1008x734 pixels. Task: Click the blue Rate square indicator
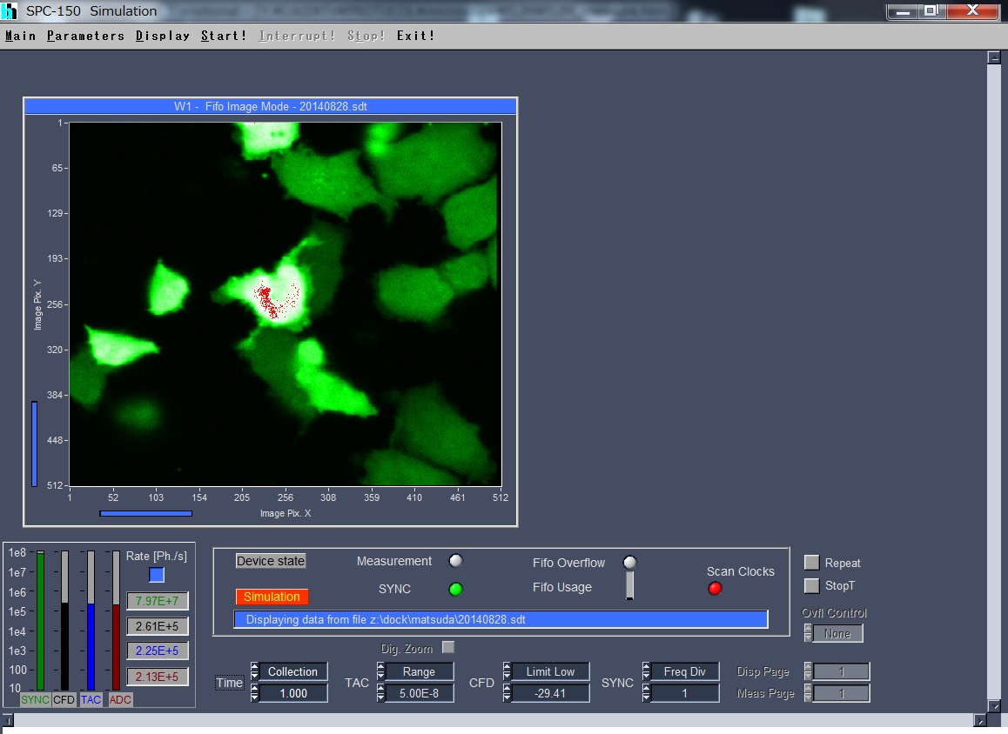coord(157,575)
